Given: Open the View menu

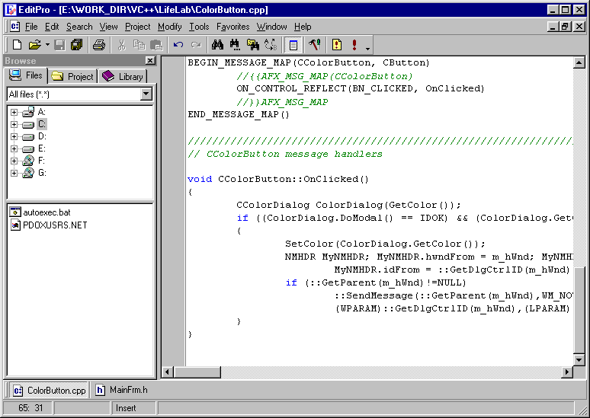Looking at the screenshot, I should click(x=109, y=27).
